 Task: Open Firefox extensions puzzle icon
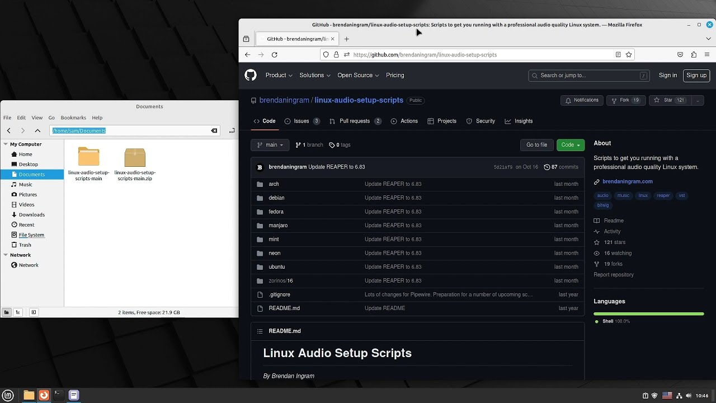click(694, 55)
